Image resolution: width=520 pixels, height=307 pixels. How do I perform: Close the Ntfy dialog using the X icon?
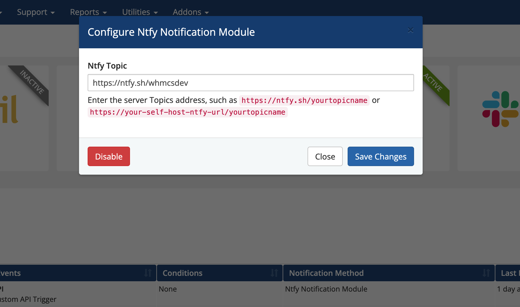[411, 30]
